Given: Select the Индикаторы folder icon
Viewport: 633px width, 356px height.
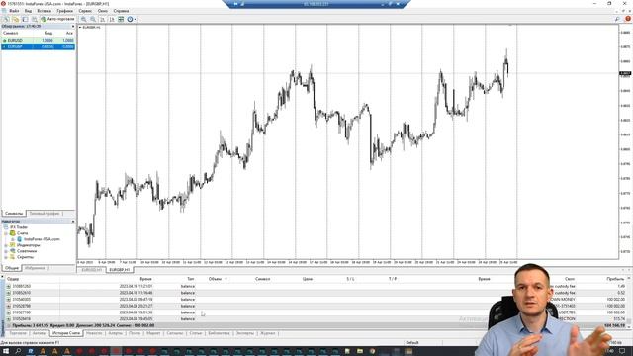Looking at the screenshot, I should (12, 245).
